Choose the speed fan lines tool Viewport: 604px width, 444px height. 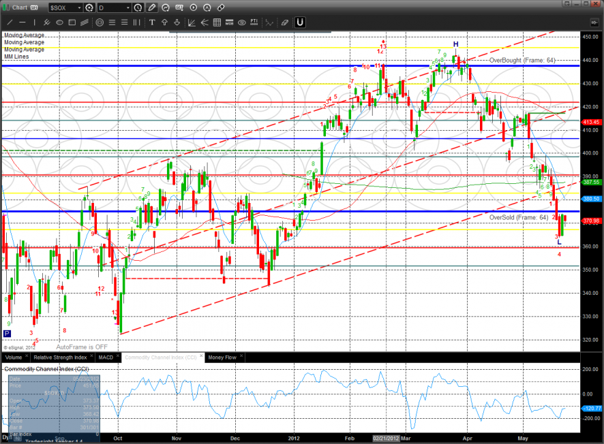[205, 22]
